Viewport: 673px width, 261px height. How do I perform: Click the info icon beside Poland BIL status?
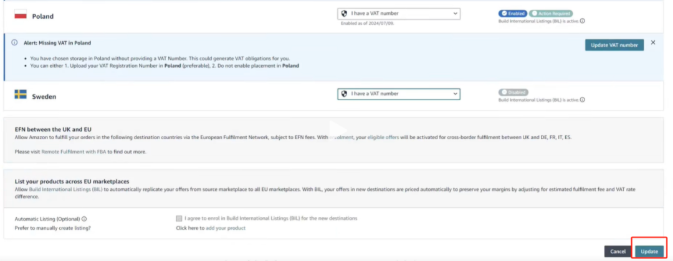tap(583, 21)
